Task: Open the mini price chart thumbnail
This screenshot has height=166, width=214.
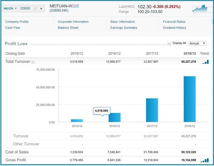Action: pos(199,9)
